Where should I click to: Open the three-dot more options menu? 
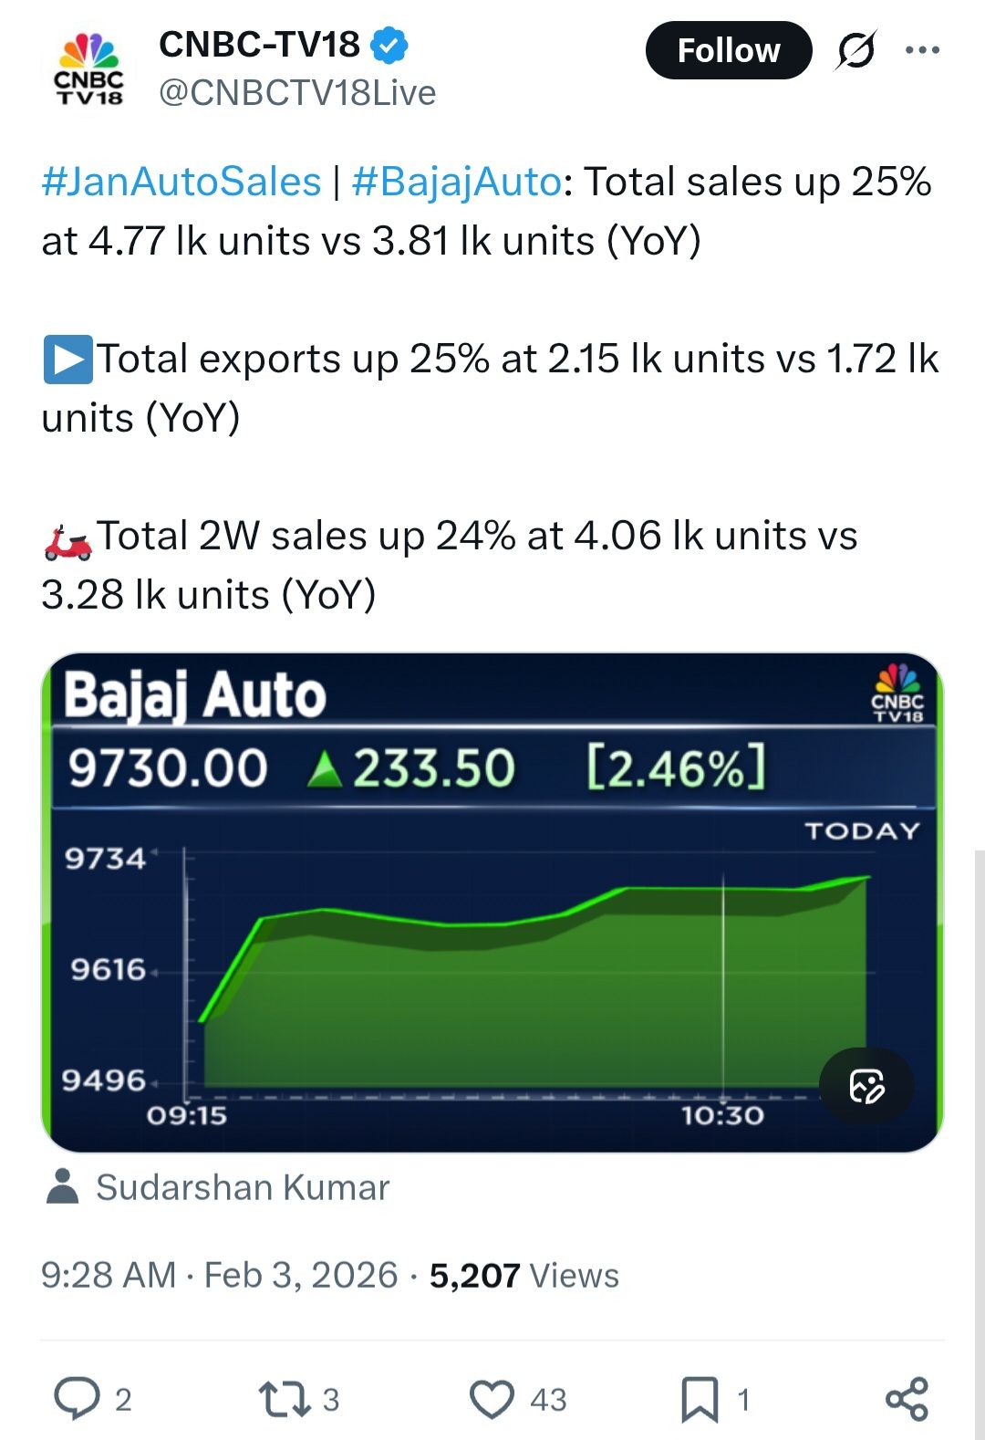click(x=922, y=50)
